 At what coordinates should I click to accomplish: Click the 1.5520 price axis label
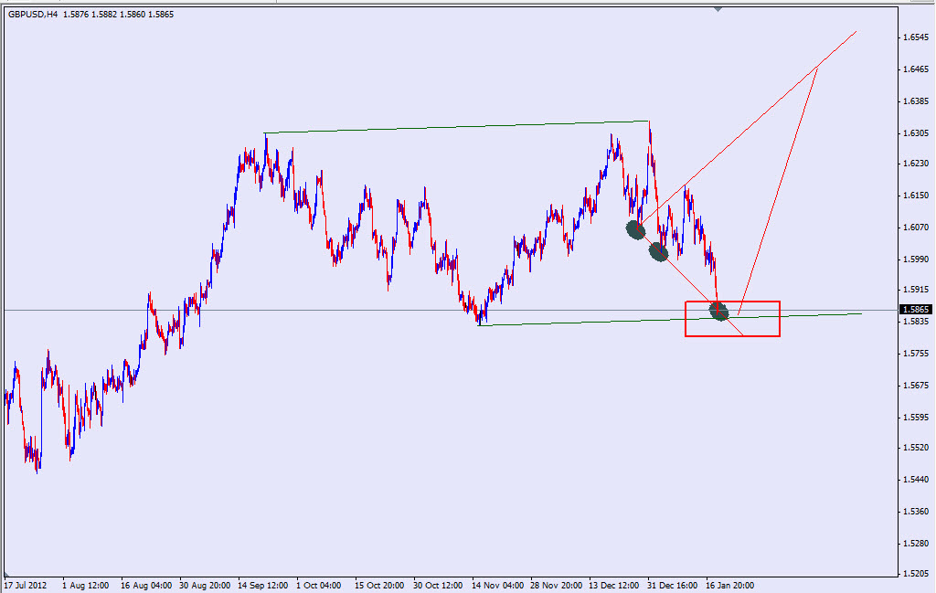pyautogui.click(x=916, y=448)
